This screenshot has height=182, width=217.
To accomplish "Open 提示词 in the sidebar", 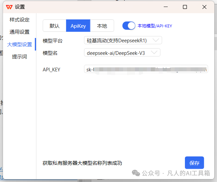I will point(20,57).
